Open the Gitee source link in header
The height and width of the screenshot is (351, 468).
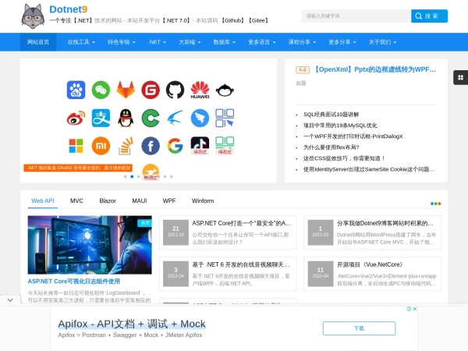pyautogui.click(x=258, y=20)
